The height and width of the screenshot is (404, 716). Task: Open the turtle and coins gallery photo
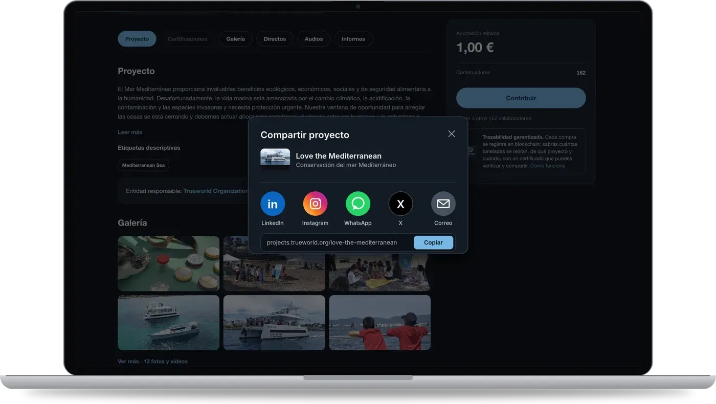168,264
